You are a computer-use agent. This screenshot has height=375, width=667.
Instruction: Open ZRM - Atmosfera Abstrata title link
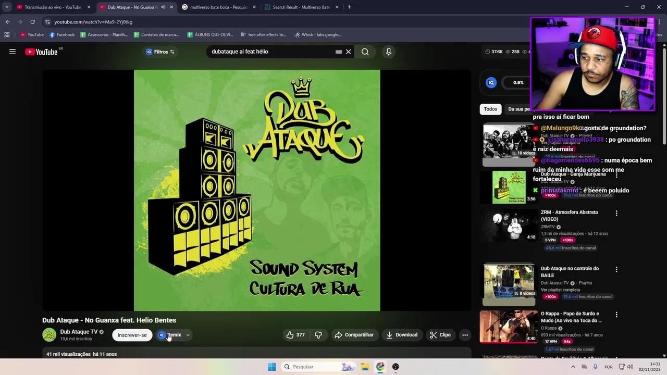tap(569, 216)
